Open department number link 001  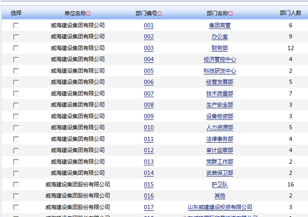point(149,26)
